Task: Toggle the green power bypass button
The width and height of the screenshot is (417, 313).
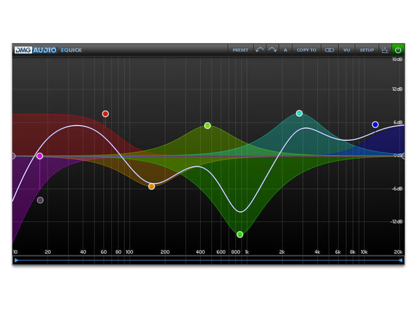Action: click(398, 50)
